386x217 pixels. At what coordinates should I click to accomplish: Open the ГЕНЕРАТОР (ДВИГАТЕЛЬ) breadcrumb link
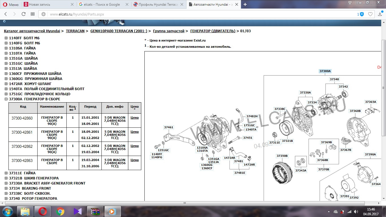point(213,31)
